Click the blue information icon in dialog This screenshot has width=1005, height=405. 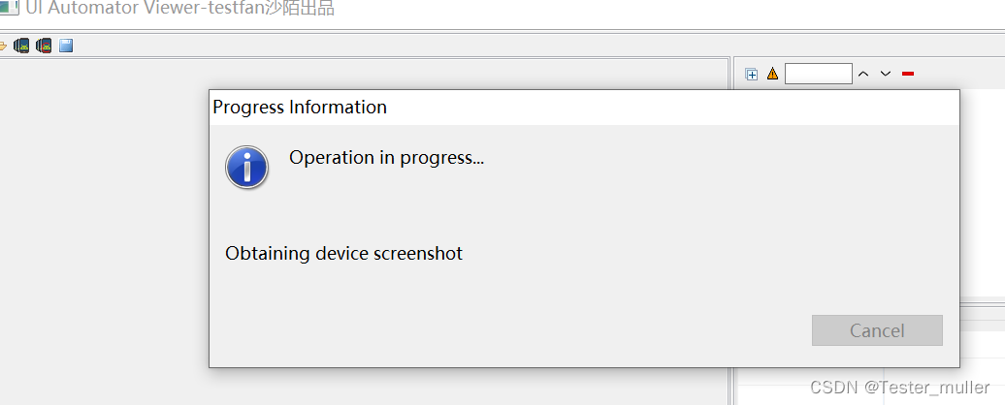click(x=246, y=168)
